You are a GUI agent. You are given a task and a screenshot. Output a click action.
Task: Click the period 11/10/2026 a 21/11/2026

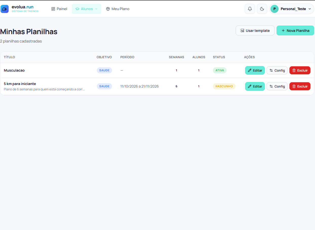tap(139, 86)
